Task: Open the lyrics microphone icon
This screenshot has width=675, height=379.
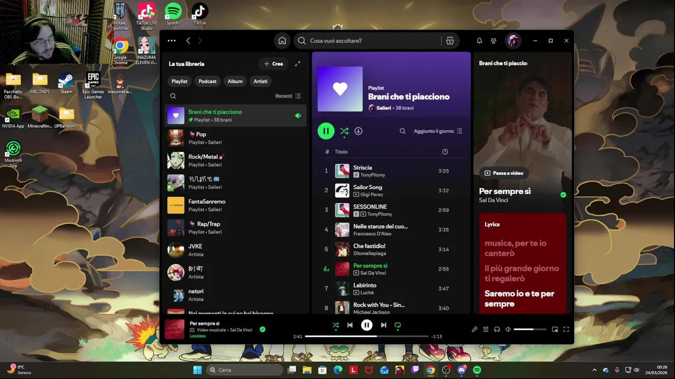Action: point(475,330)
